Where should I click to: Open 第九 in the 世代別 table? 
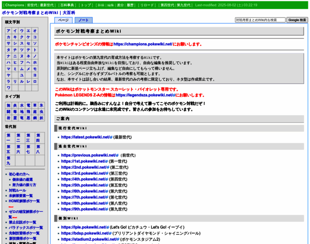point(9,161)
